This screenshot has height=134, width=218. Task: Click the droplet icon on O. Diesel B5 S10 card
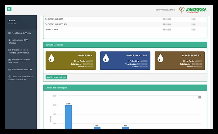click(161, 58)
